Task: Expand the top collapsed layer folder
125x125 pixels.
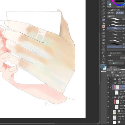Action: (x=113, y=79)
